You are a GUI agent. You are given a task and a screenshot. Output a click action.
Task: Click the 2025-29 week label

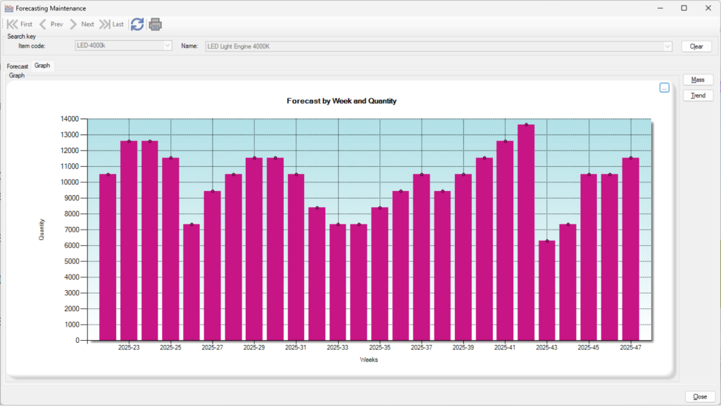(254, 348)
